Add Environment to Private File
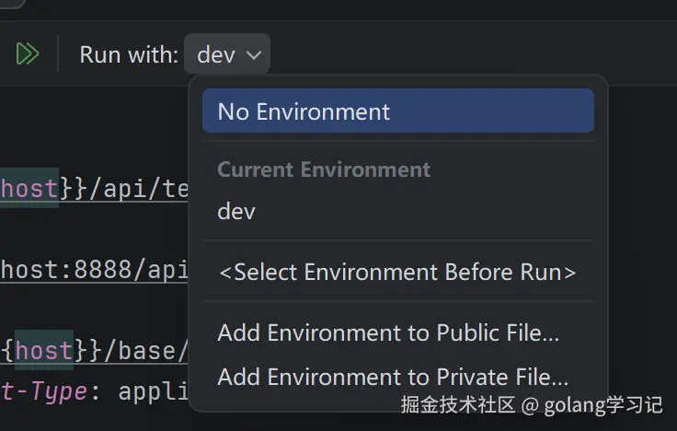This screenshot has height=431, width=677. [x=393, y=377]
